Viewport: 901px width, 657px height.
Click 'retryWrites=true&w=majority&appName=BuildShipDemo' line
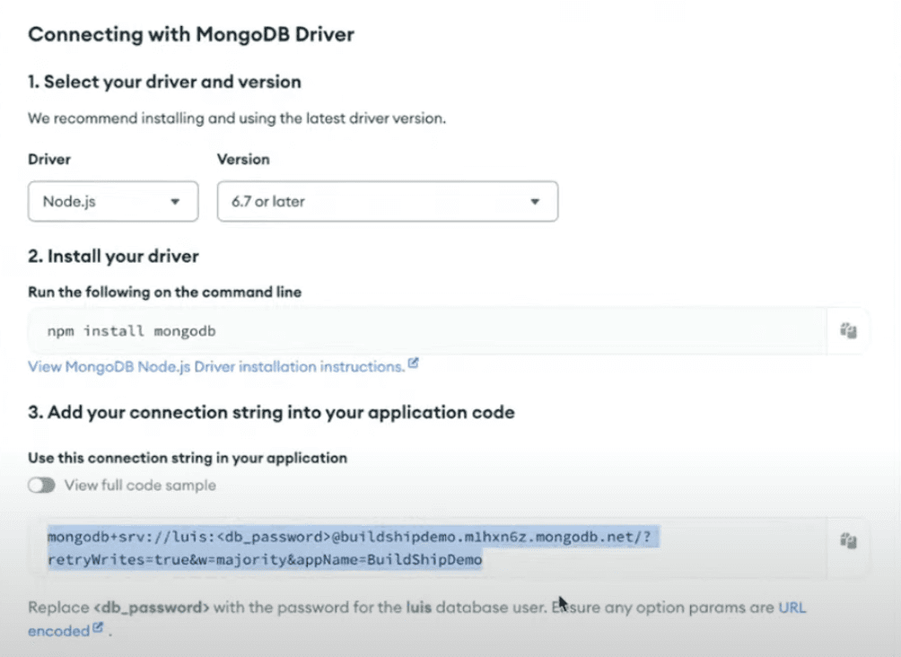pos(265,559)
